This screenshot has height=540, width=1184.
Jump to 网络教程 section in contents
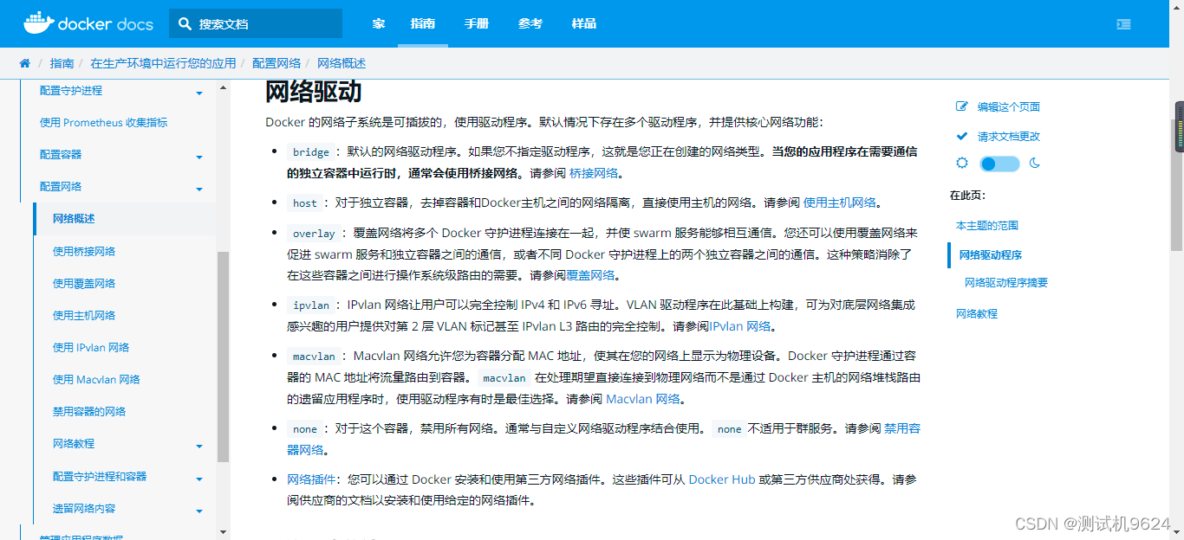click(x=977, y=313)
